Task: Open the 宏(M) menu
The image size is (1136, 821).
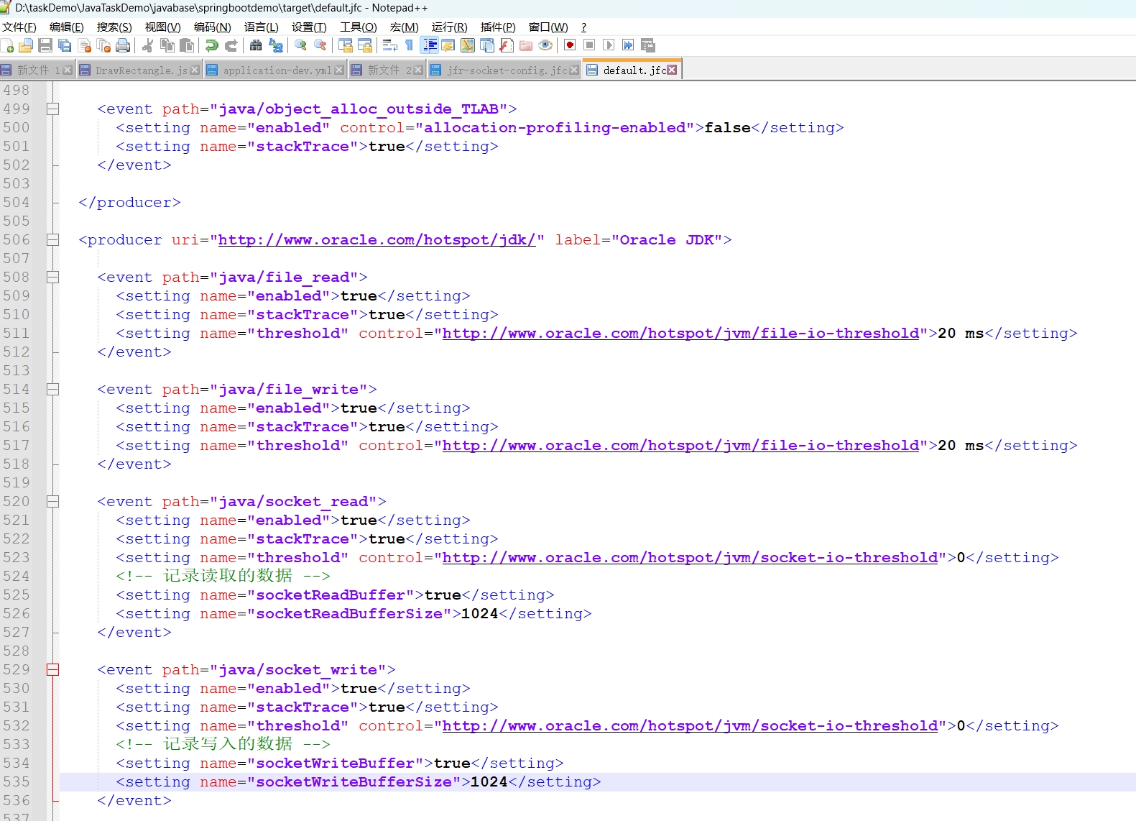Action: coord(404,27)
